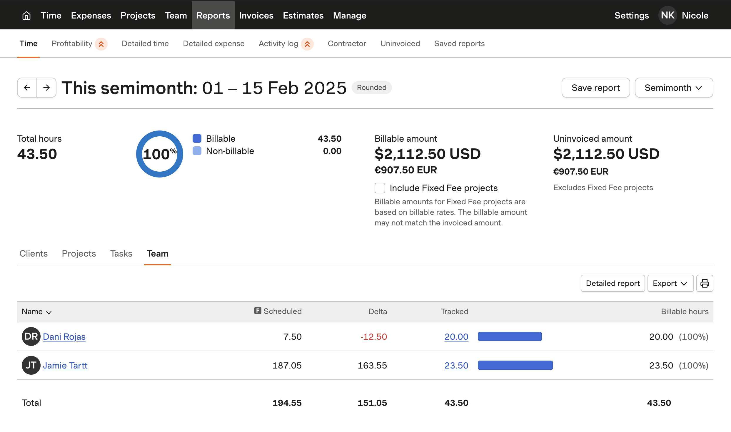
Task: Open Manage in the top navigation
Action: (x=350, y=15)
